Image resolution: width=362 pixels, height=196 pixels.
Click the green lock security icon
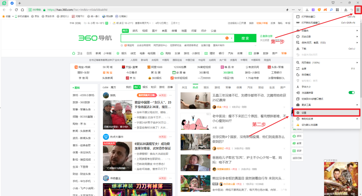[x=44, y=10]
